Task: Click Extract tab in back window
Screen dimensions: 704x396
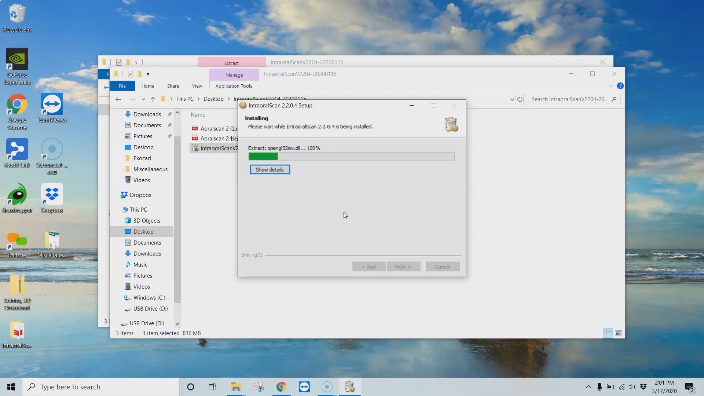Action: 231,62
